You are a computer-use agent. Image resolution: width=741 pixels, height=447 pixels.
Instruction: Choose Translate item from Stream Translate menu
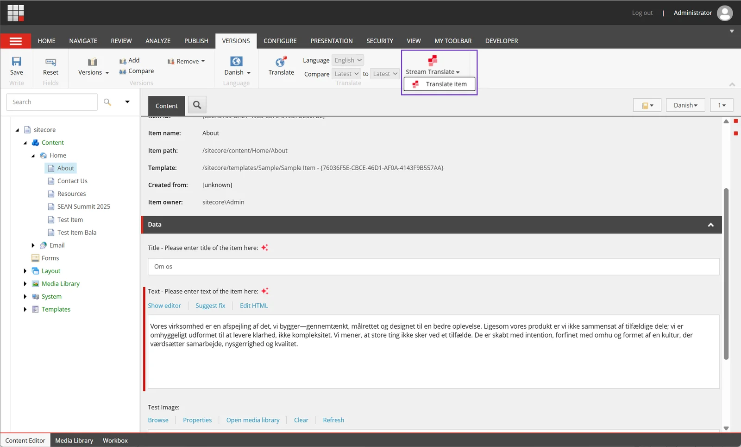[x=440, y=84]
